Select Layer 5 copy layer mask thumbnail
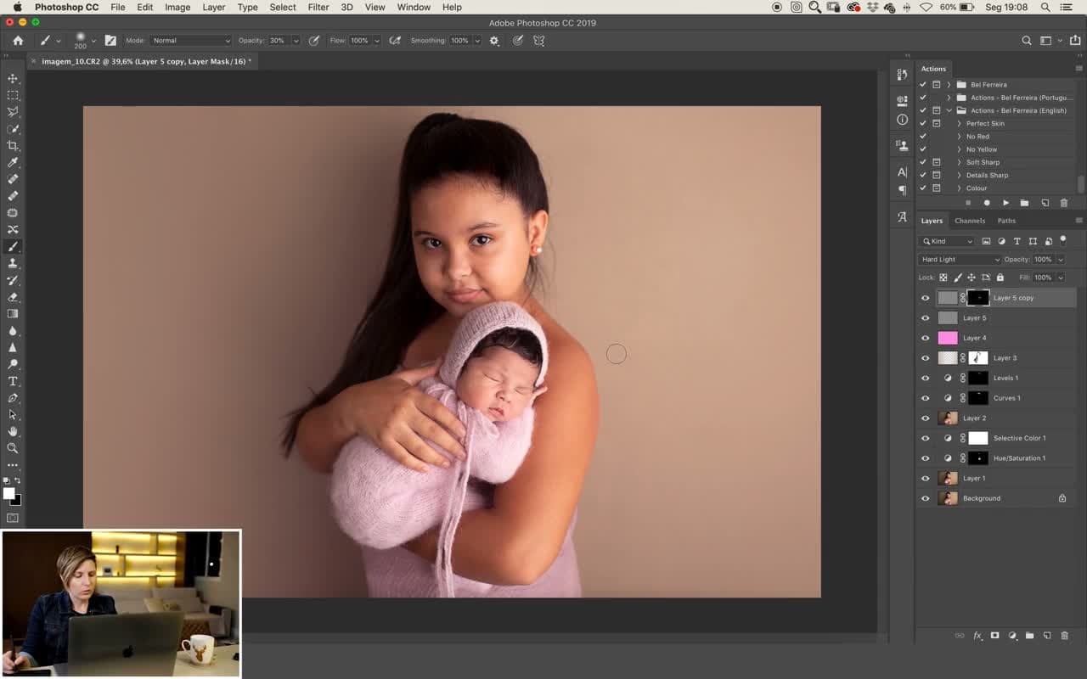Screen dimensions: 1087x679 (978, 298)
